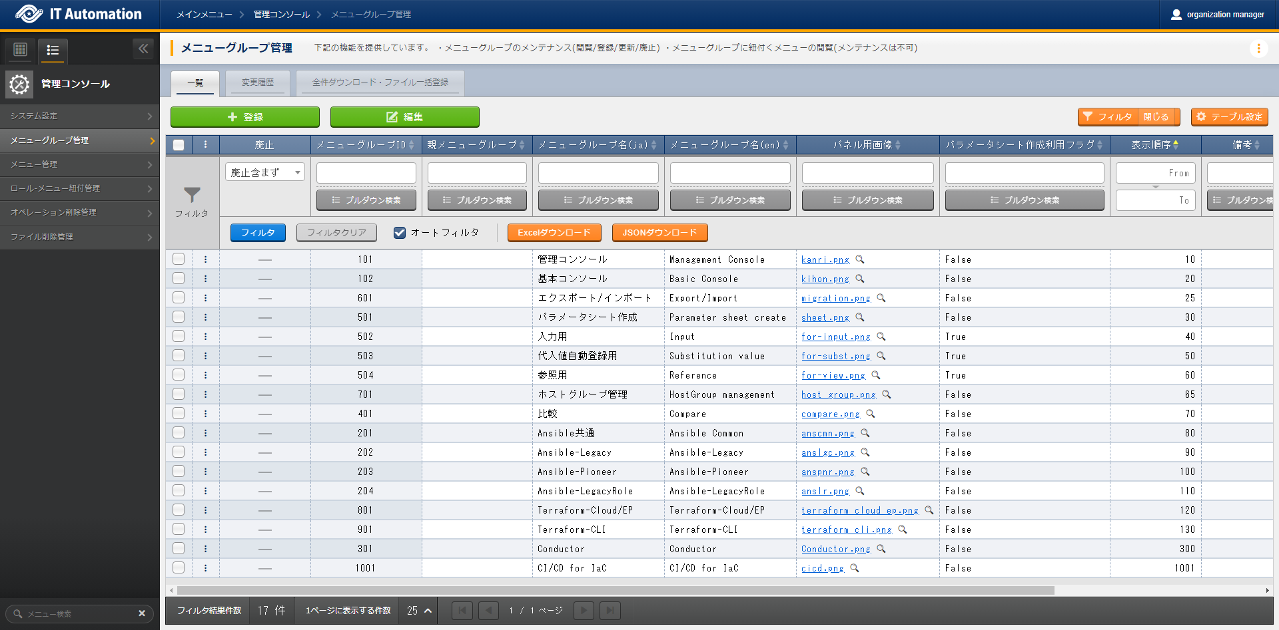Switch to the change history tab
1279x630 pixels.
tap(257, 82)
